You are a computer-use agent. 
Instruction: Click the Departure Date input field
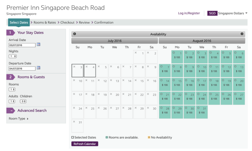22,69
